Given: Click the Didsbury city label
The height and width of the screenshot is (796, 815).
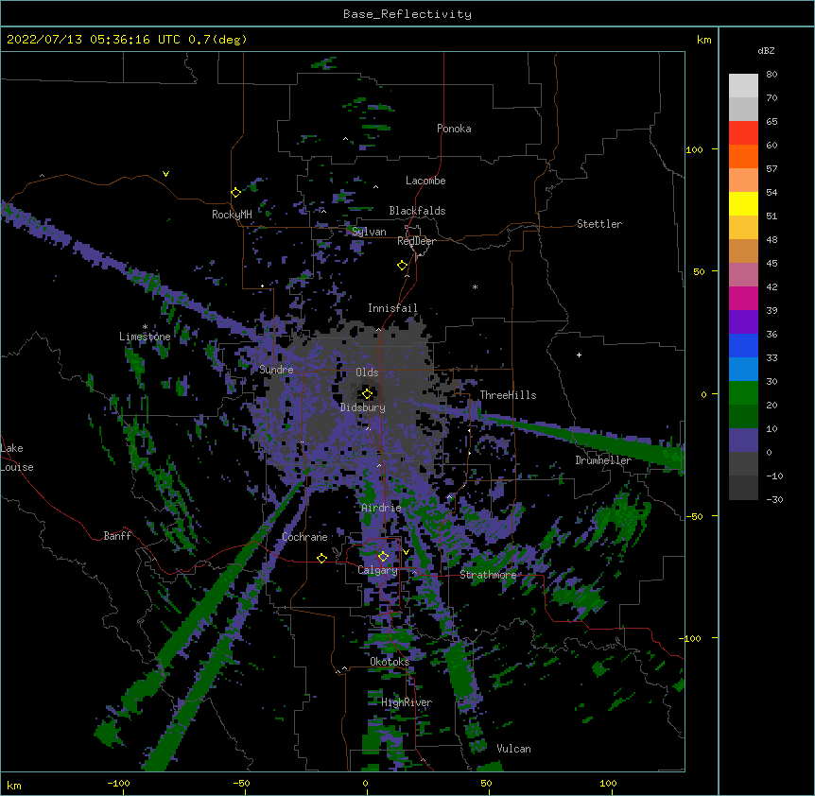Looking at the screenshot, I should (x=363, y=407).
